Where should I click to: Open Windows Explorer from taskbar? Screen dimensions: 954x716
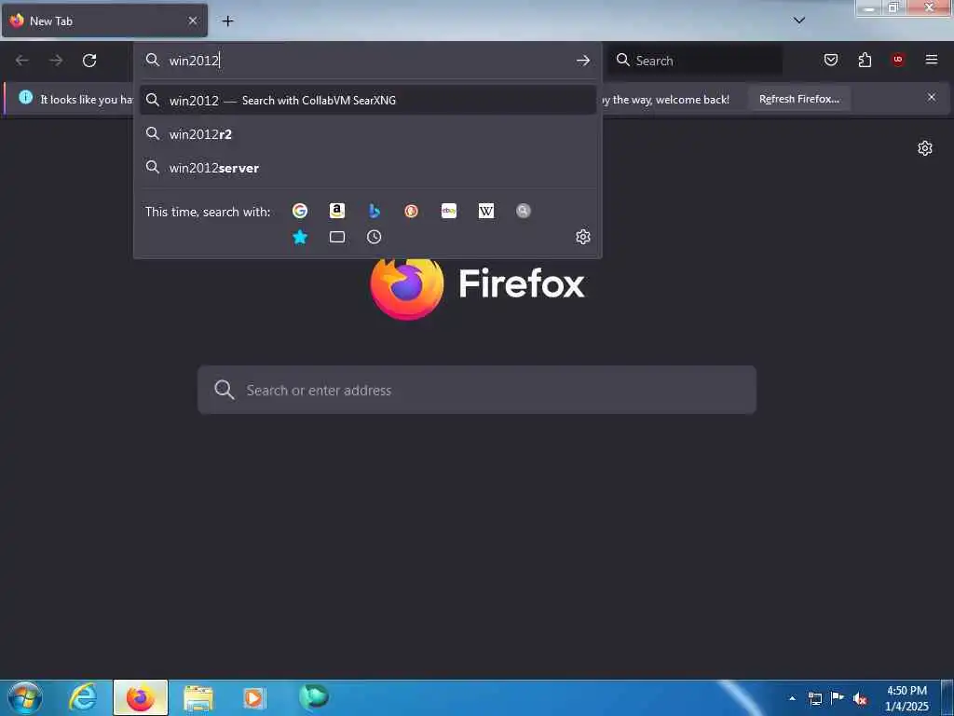pos(198,697)
